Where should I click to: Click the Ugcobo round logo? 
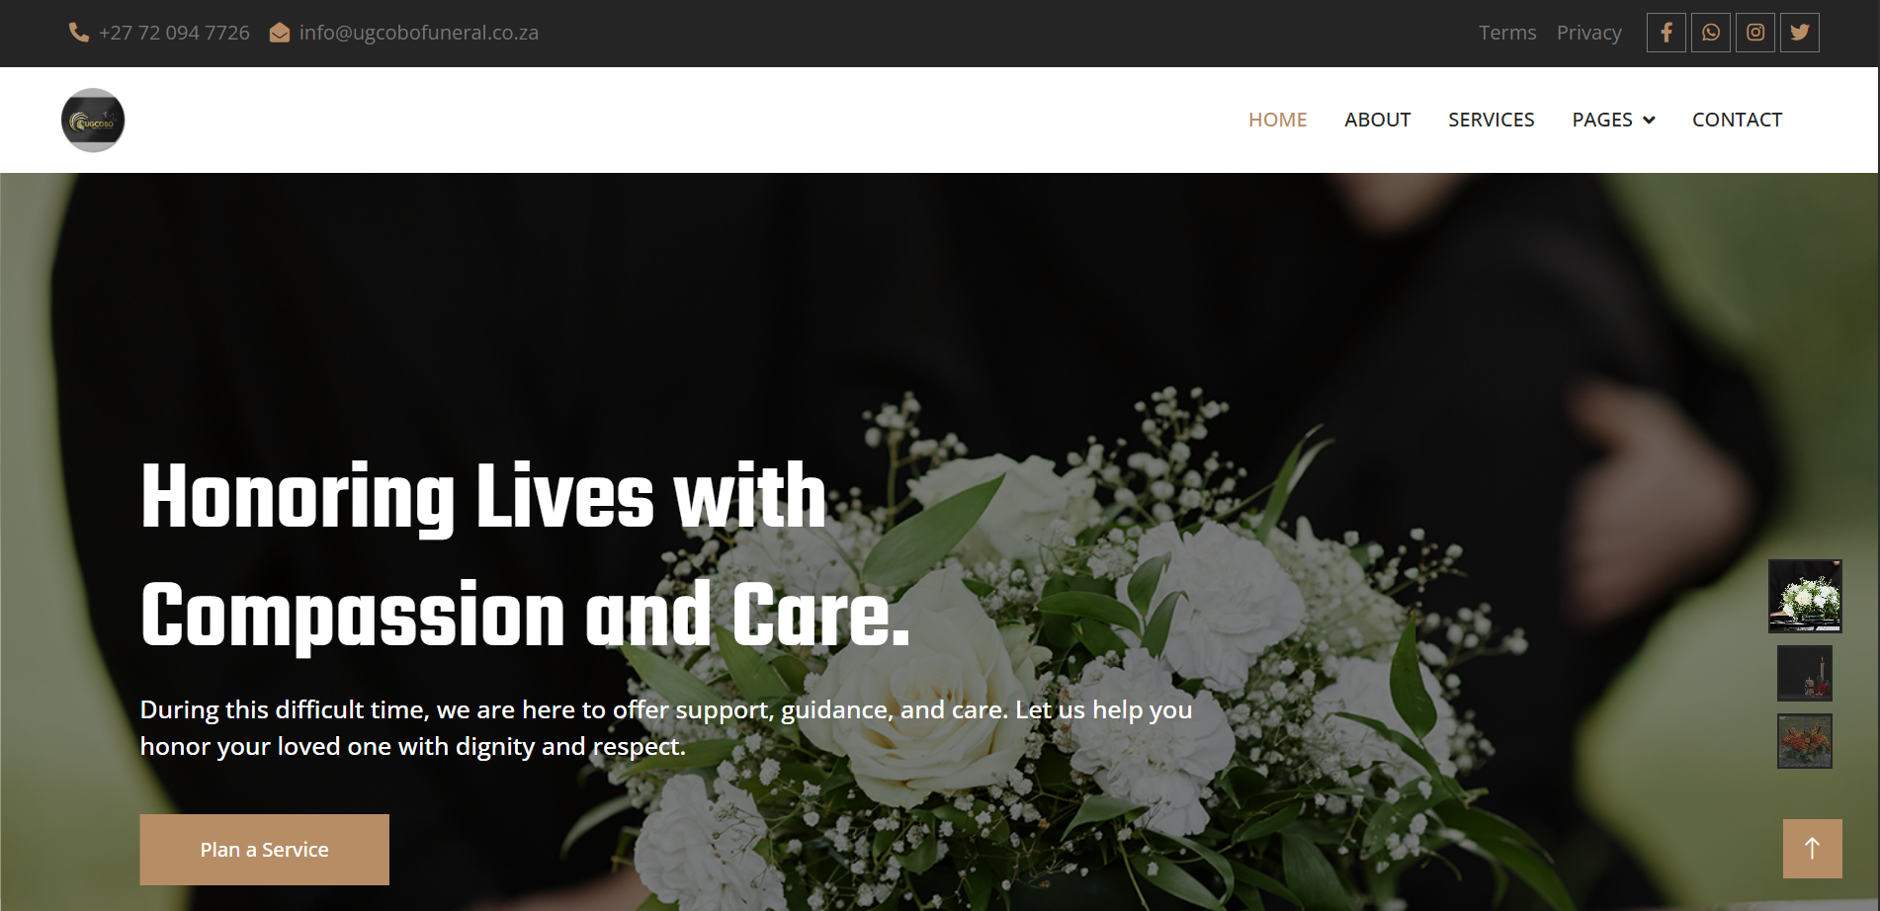(x=93, y=121)
